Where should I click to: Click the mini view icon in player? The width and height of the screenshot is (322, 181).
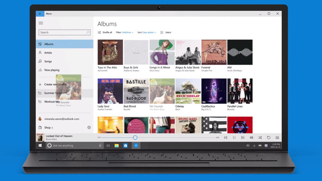[277, 138]
